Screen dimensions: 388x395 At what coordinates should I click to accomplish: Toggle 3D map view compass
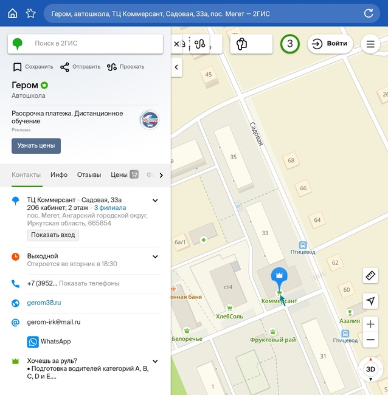(370, 369)
